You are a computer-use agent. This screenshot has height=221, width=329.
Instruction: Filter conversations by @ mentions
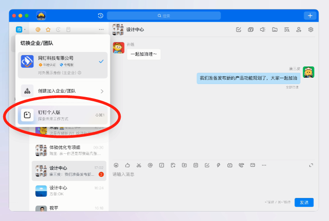point(38,29)
